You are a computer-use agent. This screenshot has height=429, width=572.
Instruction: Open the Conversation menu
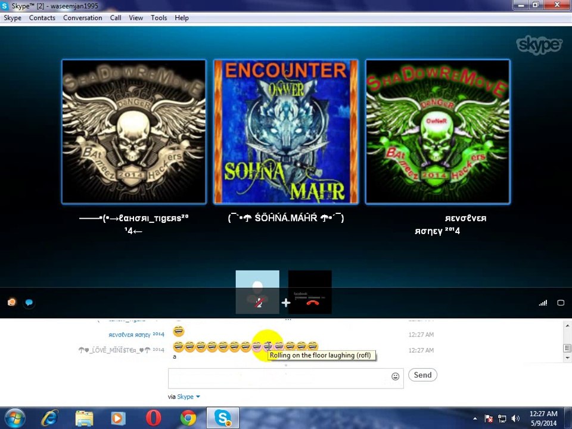tap(82, 17)
